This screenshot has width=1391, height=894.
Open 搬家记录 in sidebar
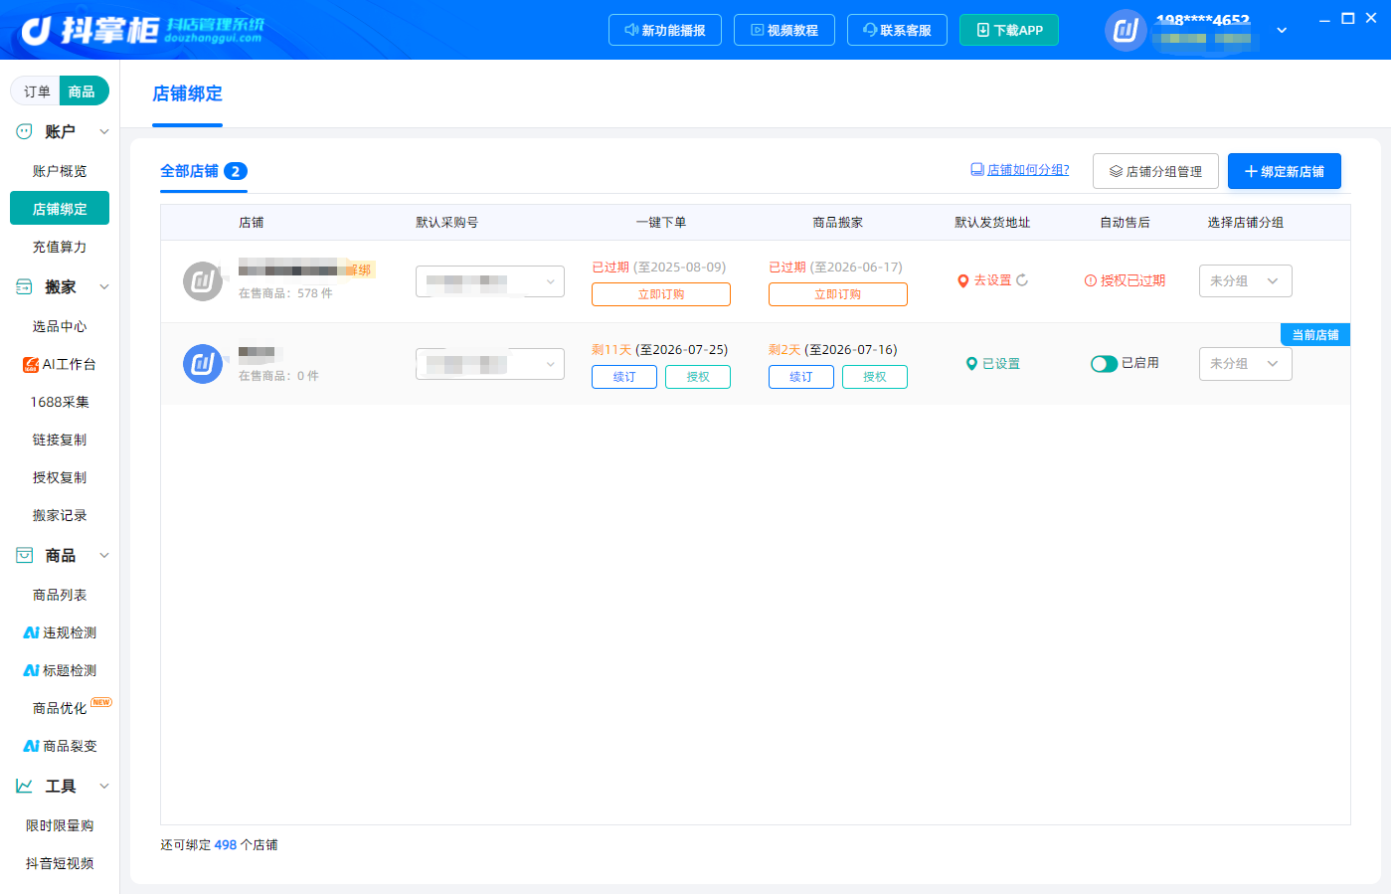tap(60, 515)
